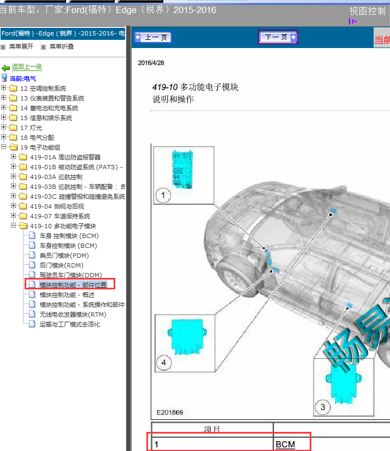Screen dimensions: 390x451
Task: Expand all menus with 菜单展开
Action: 21,46
